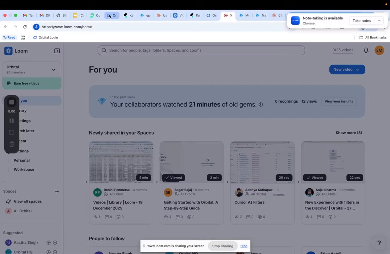390x254 pixels.
Task: Reload the Loom page
Action: 25,27
